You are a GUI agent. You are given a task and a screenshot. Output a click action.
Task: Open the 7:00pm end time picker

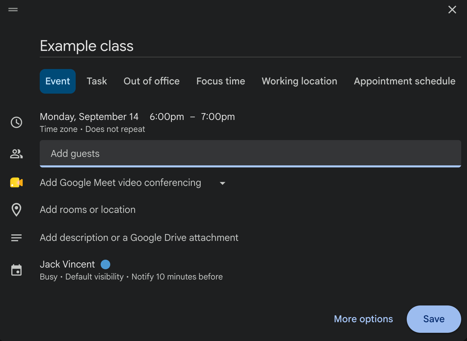[x=218, y=117]
